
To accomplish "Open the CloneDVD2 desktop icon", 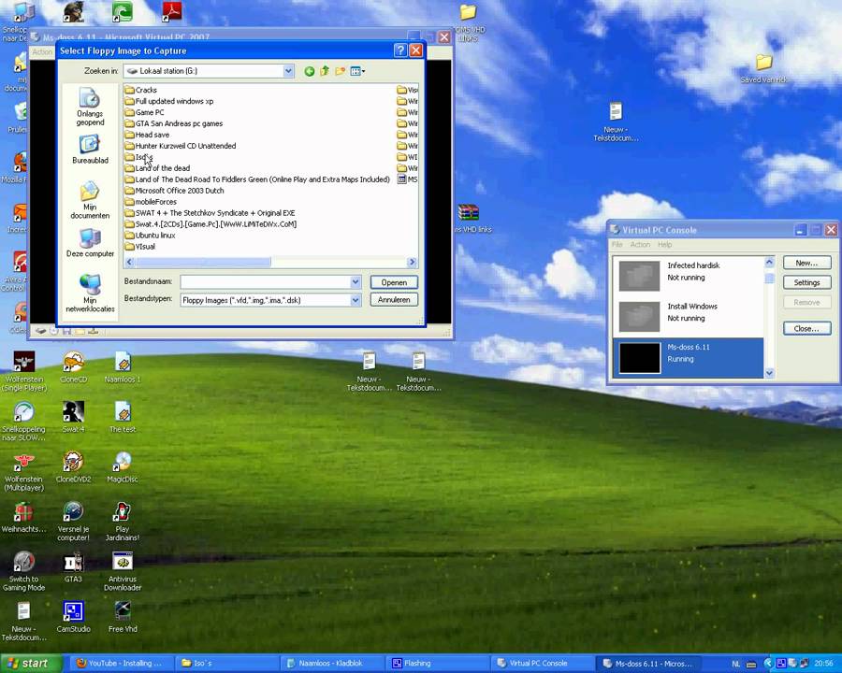I will point(73,467).
